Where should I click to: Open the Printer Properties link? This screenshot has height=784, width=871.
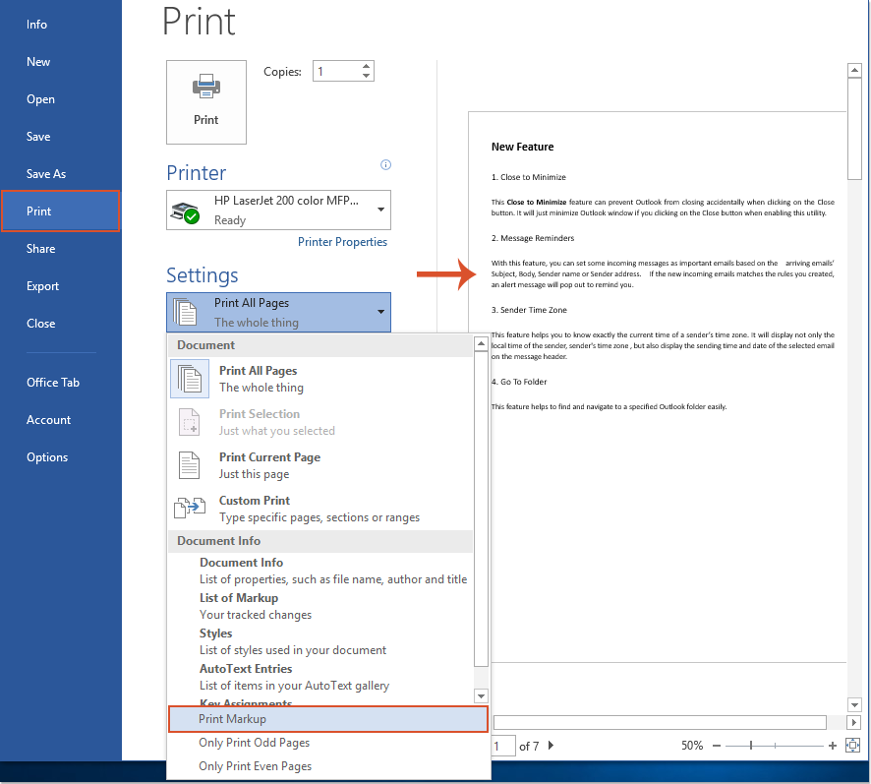(342, 241)
